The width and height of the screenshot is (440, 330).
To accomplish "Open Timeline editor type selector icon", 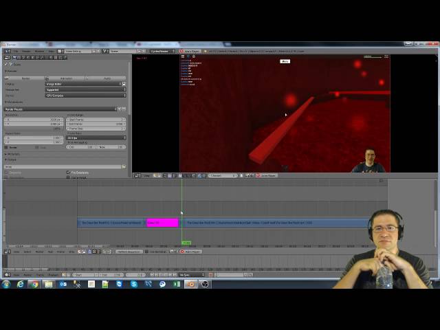I will click(7, 275).
